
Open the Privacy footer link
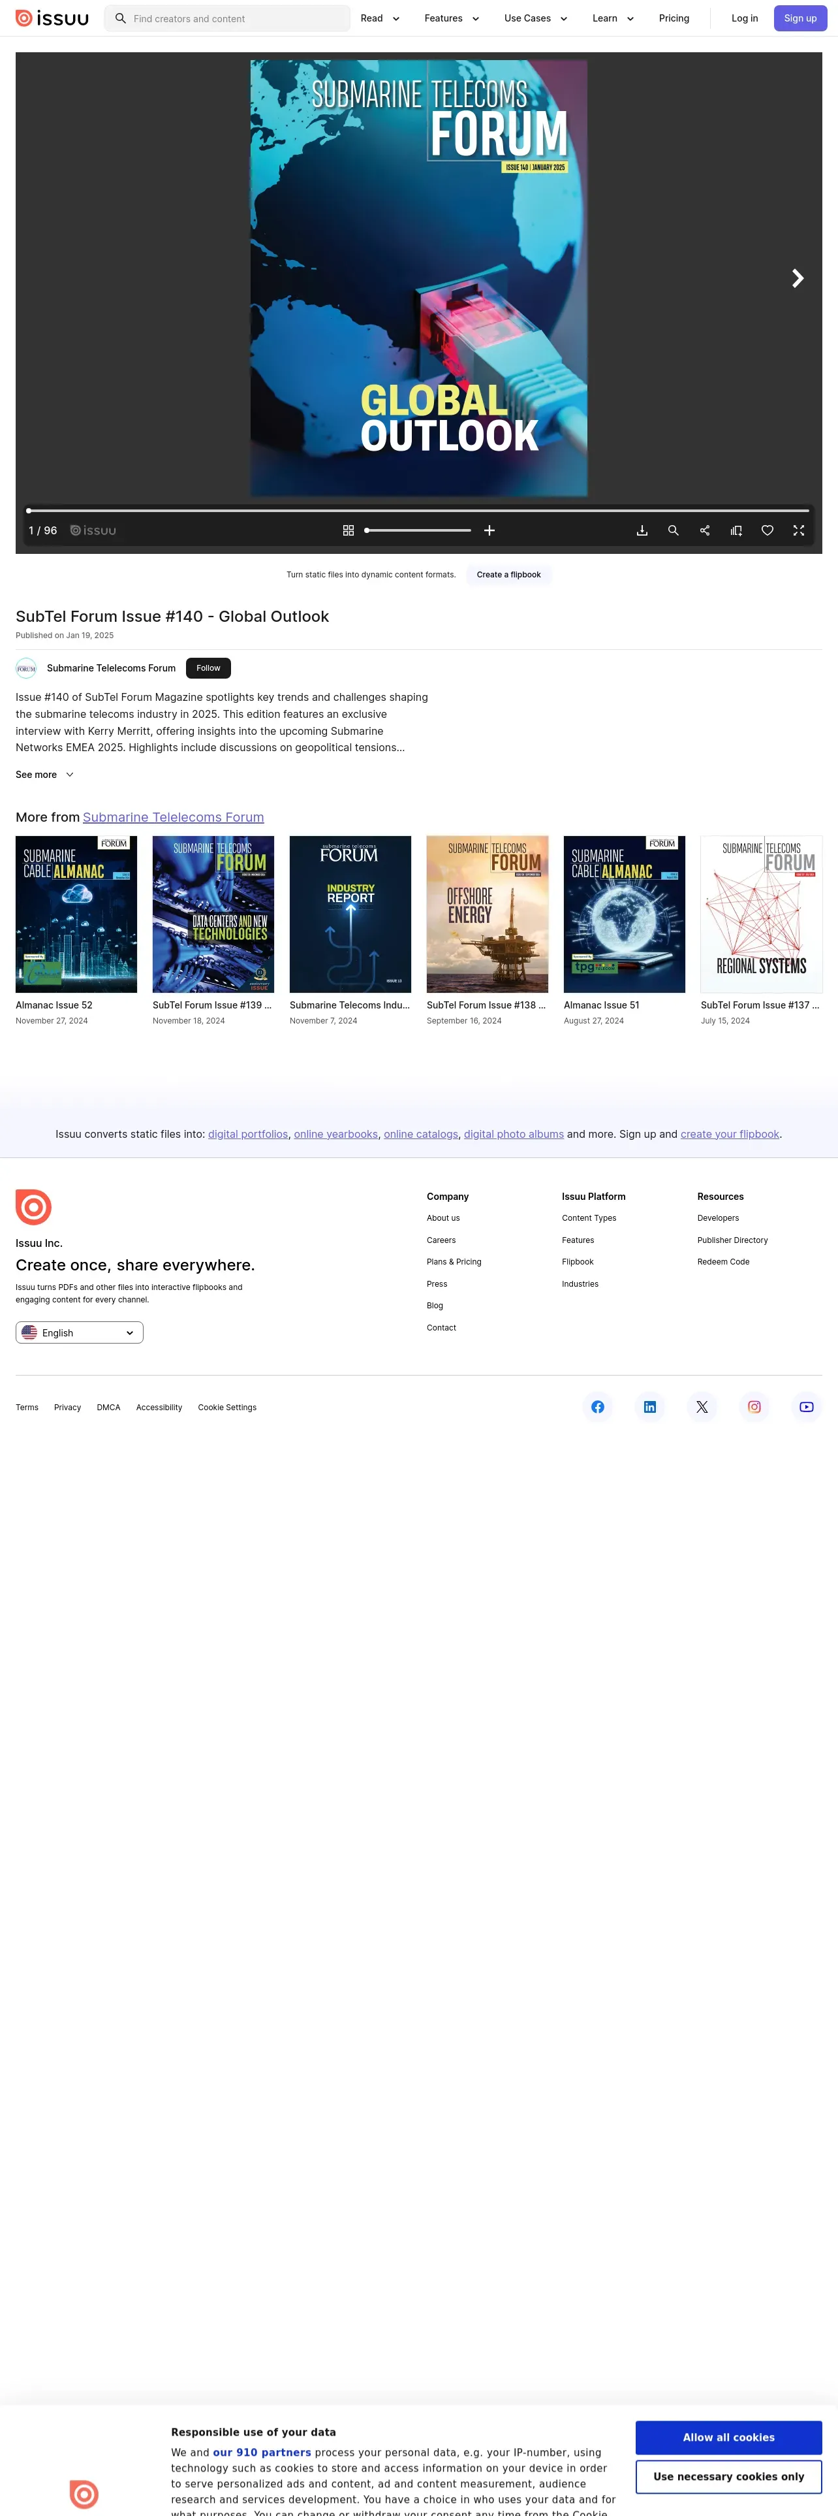67,1408
